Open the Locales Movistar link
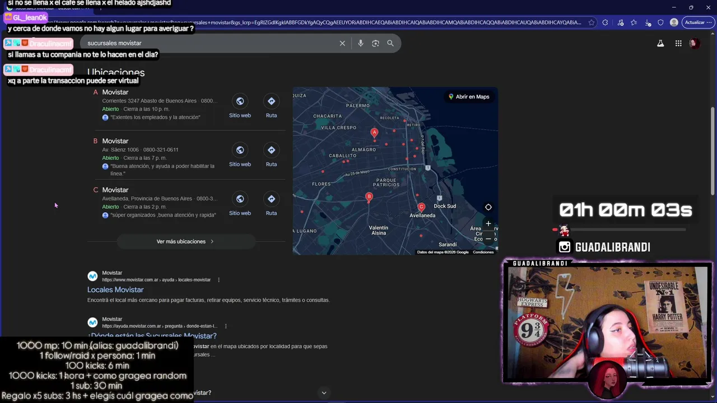This screenshot has height=403, width=717. [115, 289]
